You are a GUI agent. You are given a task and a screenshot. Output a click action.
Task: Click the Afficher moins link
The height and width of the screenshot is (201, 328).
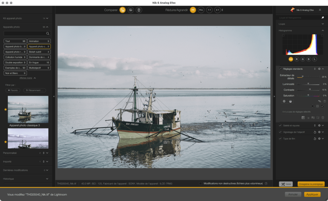26,78
